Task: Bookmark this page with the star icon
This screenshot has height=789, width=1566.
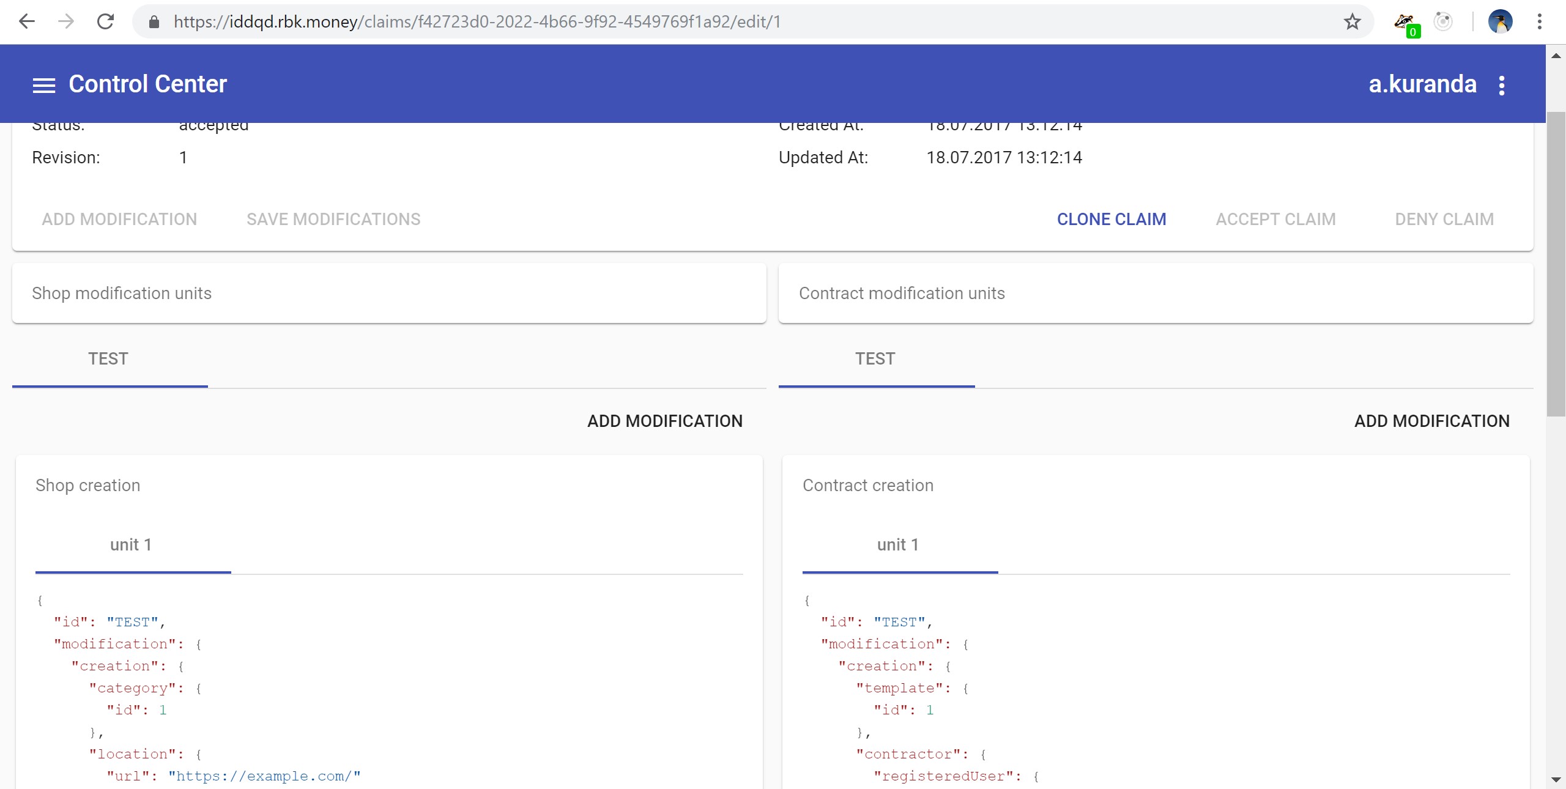Action: 1352,22
